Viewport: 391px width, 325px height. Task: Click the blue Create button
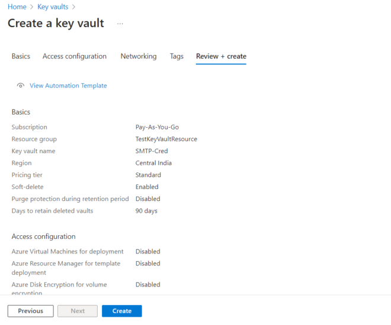tap(121, 311)
